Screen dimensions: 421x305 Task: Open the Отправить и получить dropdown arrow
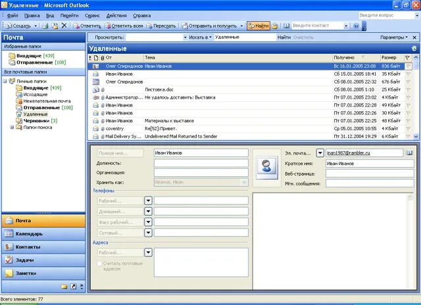click(x=241, y=26)
